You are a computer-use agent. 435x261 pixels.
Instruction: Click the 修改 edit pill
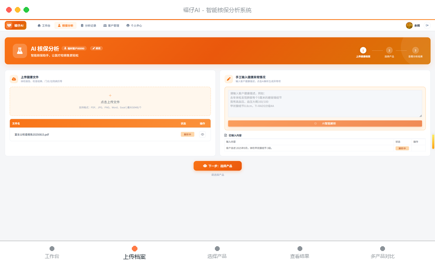pyautogui.click(x=97, y=48)
